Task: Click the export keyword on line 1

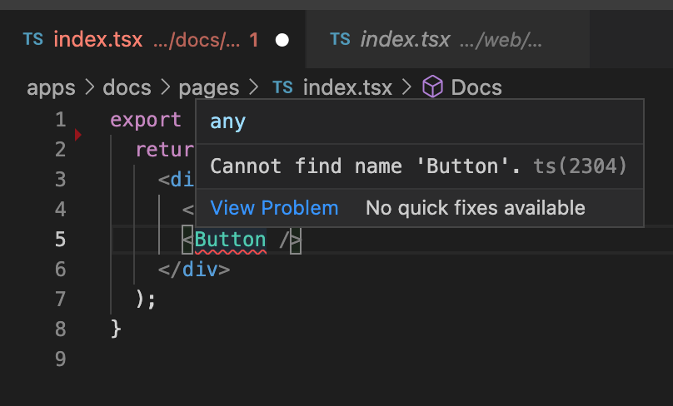Action: 146,120
